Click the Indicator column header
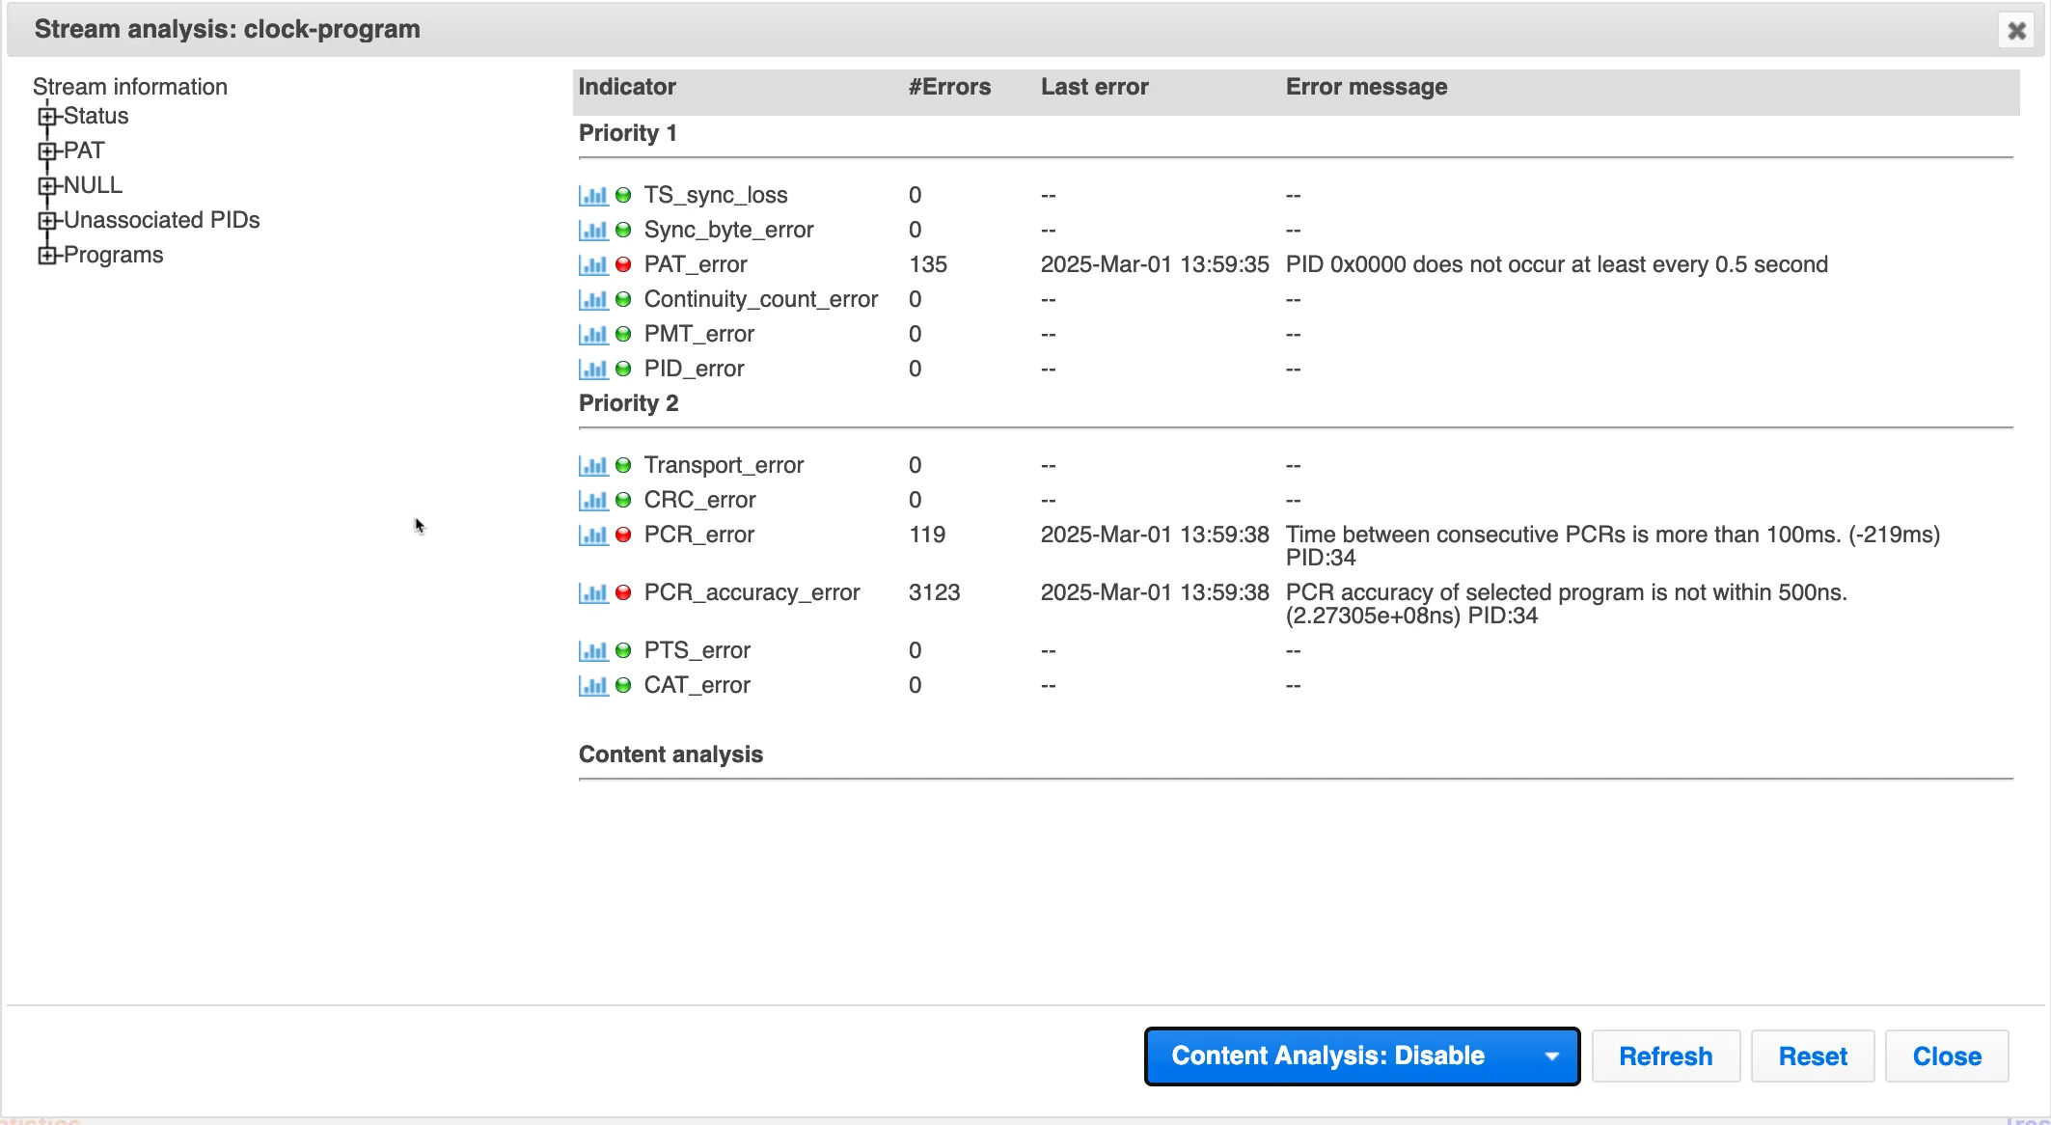Screen dimensions: 2051x1125 627,87
